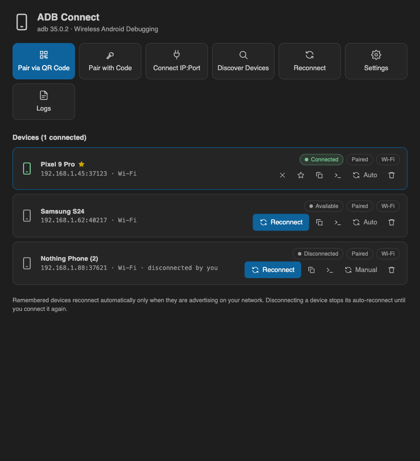Open Pair with Code option
This screenshot has height=461, width=420.
(x=110, y=61)
